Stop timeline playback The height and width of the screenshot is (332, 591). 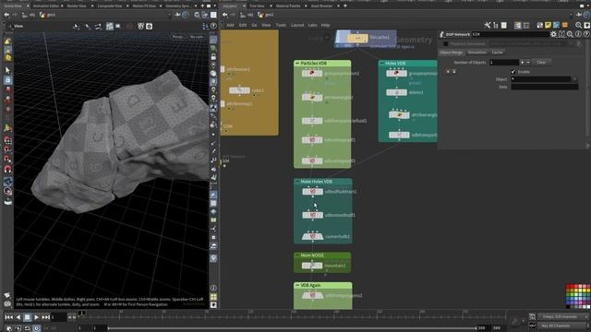pos(27,317)
